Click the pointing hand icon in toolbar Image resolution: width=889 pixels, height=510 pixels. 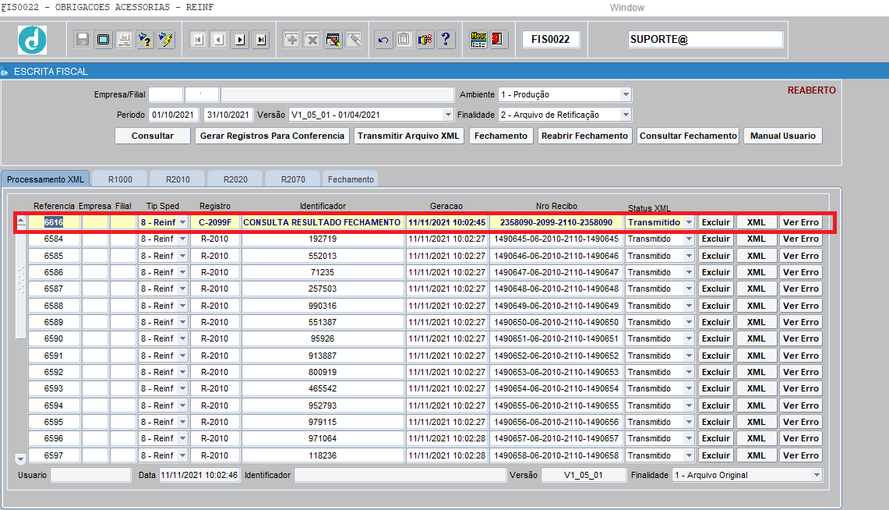(425, 40)
